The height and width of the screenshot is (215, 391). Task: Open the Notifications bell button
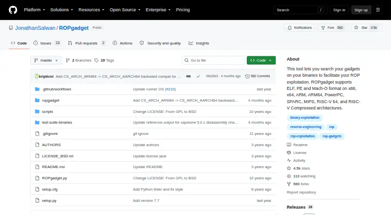[x=300, y=28]
